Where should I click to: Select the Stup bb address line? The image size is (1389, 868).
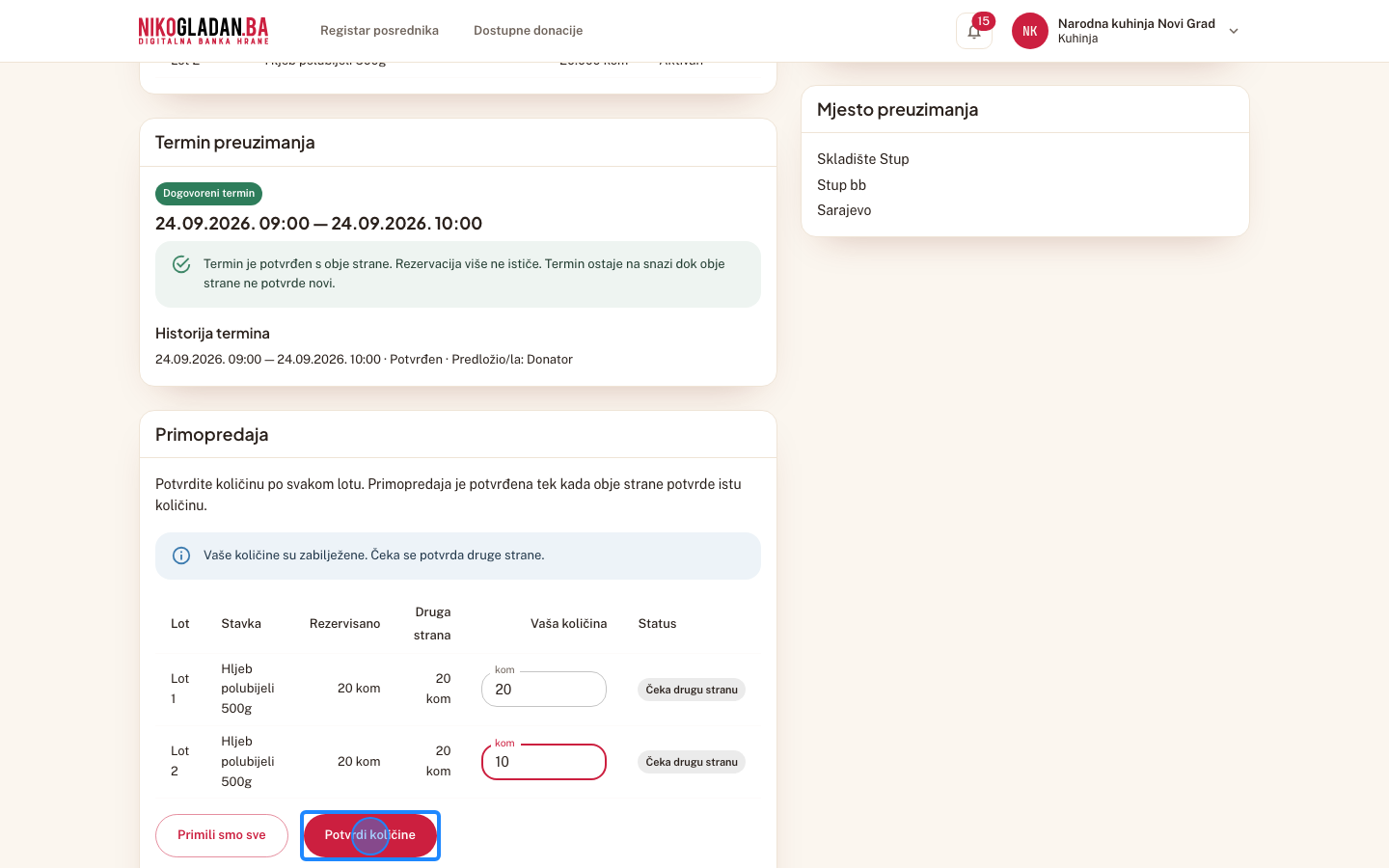pos(841,185)
